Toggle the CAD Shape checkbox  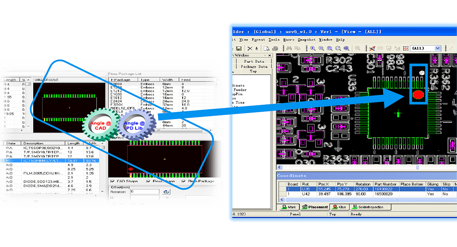[112, 181]
